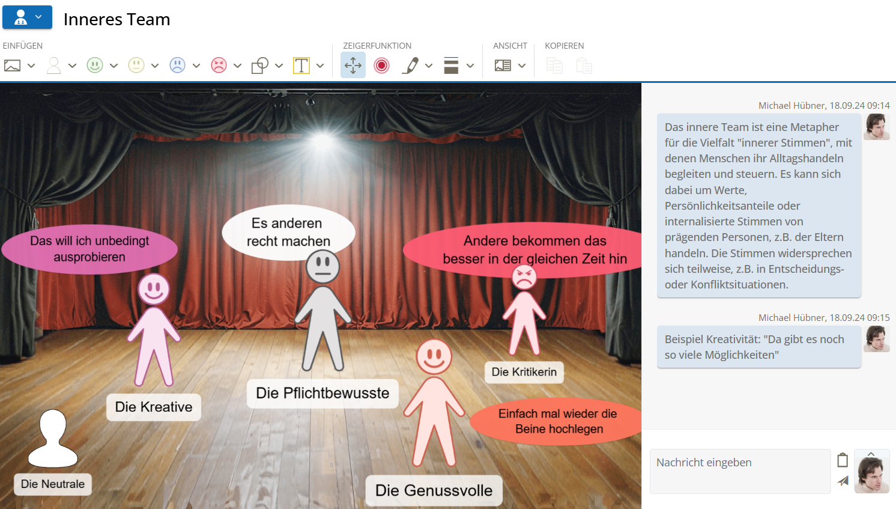The image size is (896, 509).
Task: Focus the 'Nachricht eingeben' message field
Action: (740, 471)
